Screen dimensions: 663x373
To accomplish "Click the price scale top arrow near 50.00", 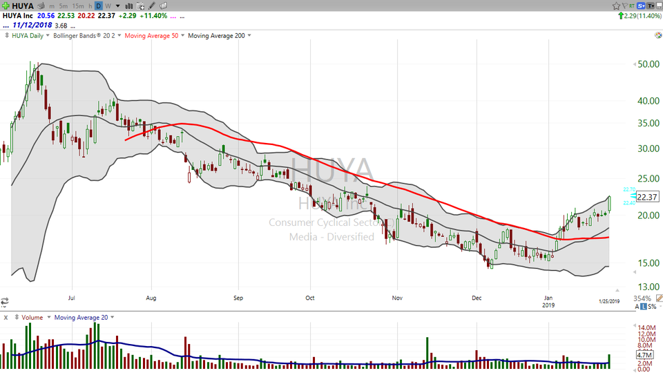I will click(x=634, y=64).
